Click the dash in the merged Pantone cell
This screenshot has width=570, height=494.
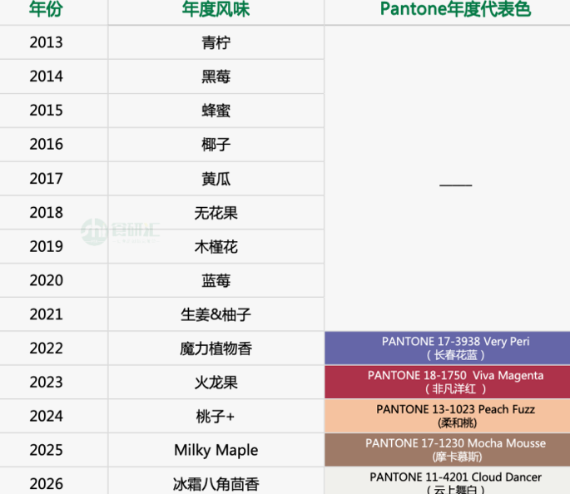click(x=455, y=184)
